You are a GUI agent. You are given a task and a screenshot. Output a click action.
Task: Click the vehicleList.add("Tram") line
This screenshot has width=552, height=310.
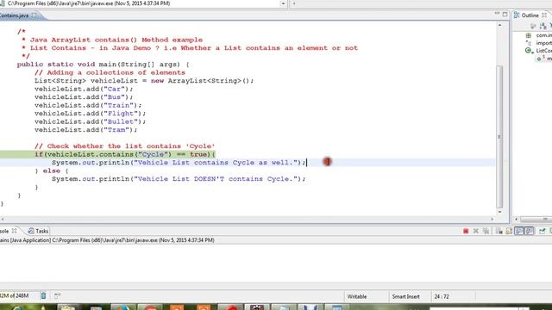(x=86, y=130)
